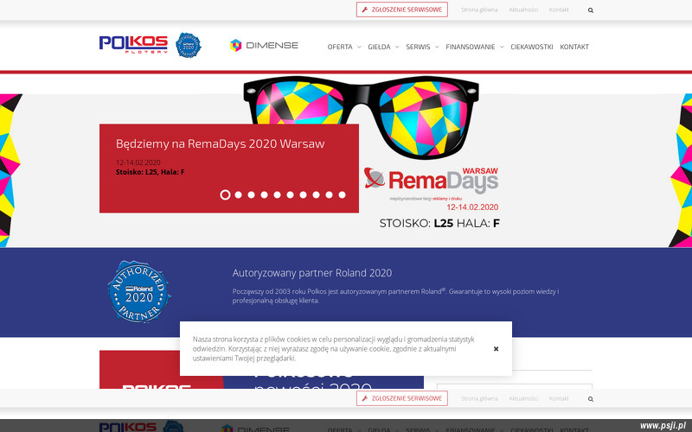Click the lower Zgłoszenie Serwisowe button
This screenshot has width=692, height=432.
402,398
